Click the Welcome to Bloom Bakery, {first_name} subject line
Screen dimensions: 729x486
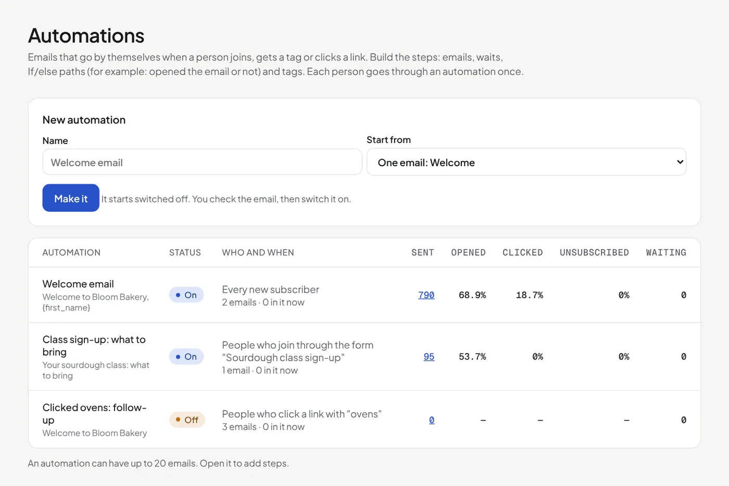click(x=96, y=302)
